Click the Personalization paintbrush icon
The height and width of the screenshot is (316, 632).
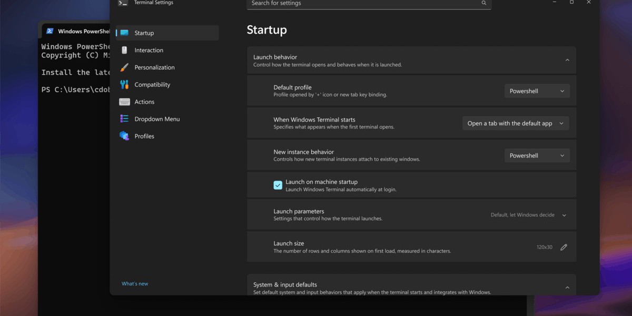[x=124, y=67]
